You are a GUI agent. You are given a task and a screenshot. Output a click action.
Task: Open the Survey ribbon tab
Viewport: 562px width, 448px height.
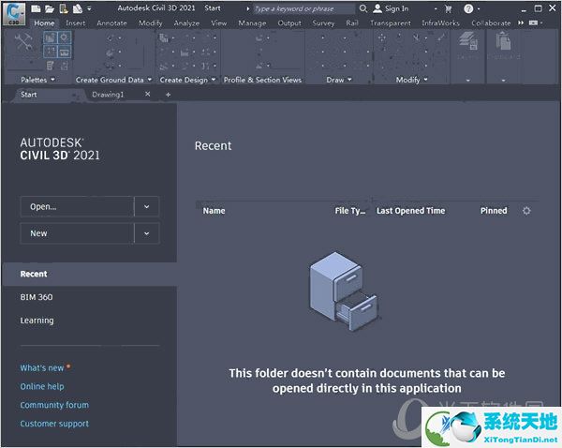point(323,22)
